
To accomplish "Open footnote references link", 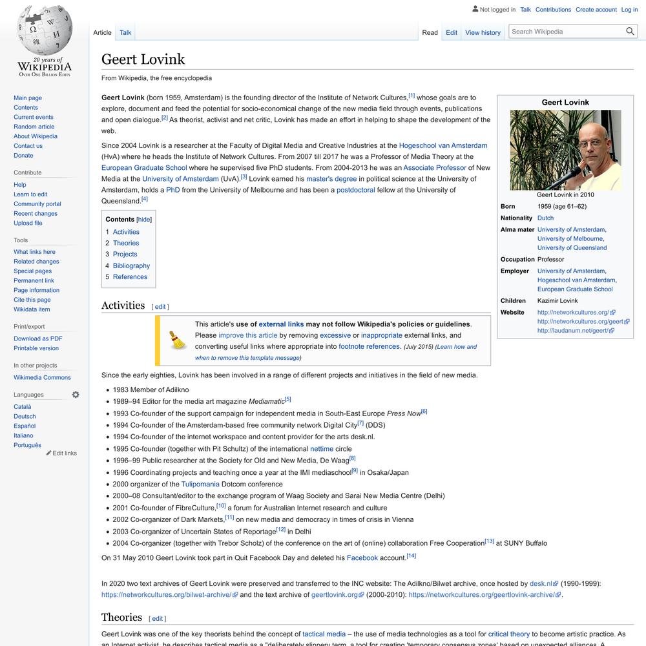I will pyautogui.click(x=369, y=346).
